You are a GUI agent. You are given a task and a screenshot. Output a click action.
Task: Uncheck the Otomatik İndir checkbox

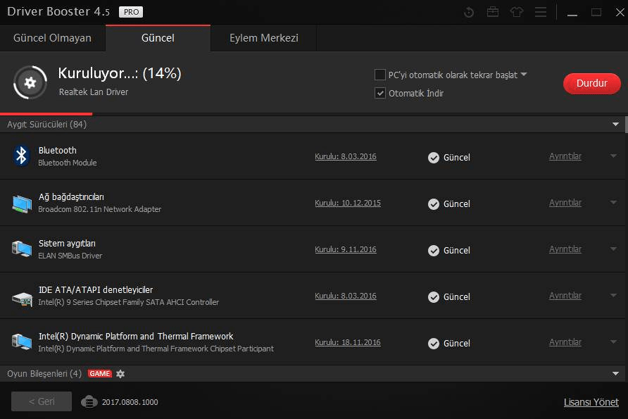380,93
